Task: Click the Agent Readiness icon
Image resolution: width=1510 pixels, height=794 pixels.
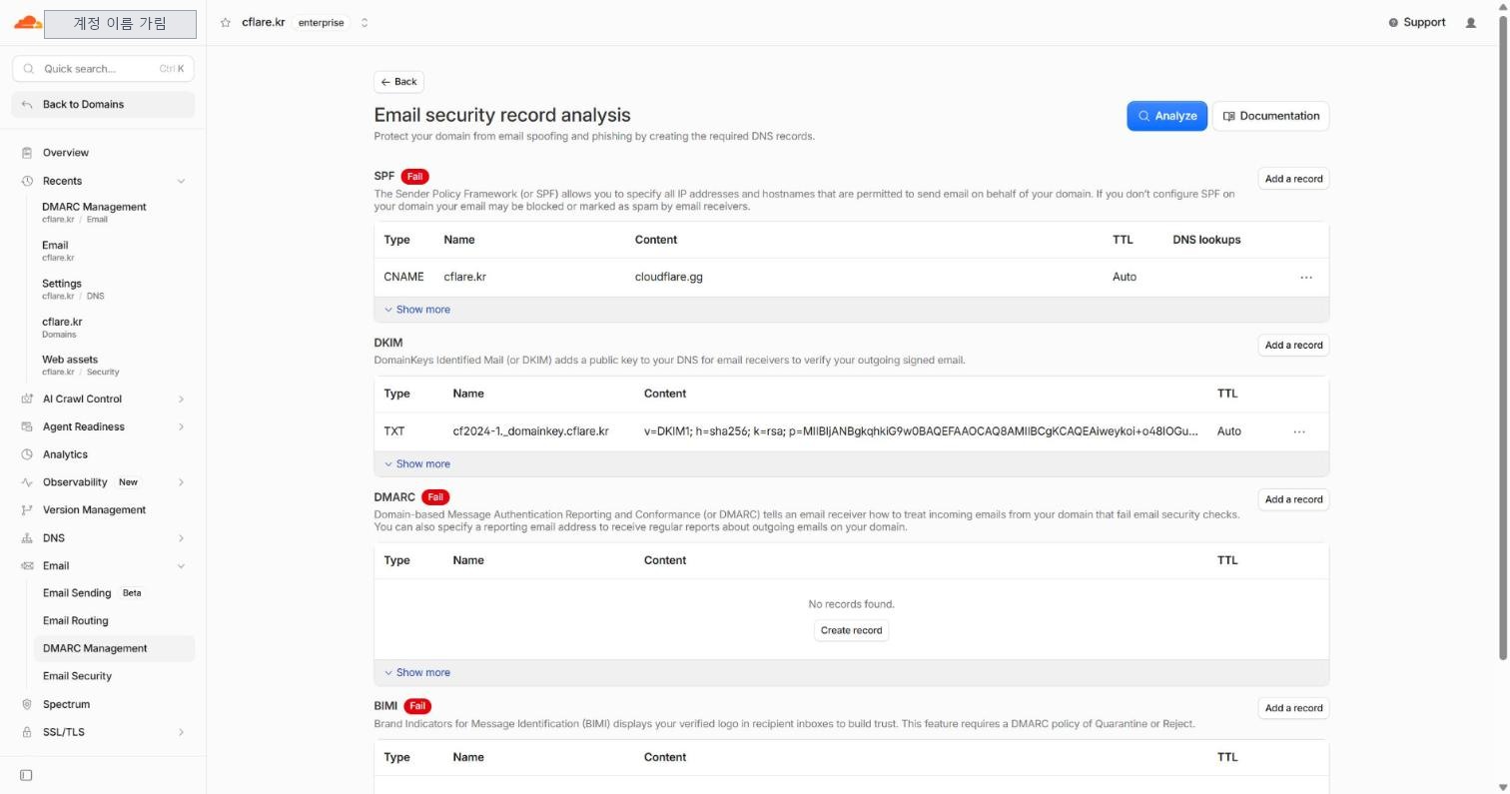Action: pos(27,426)
